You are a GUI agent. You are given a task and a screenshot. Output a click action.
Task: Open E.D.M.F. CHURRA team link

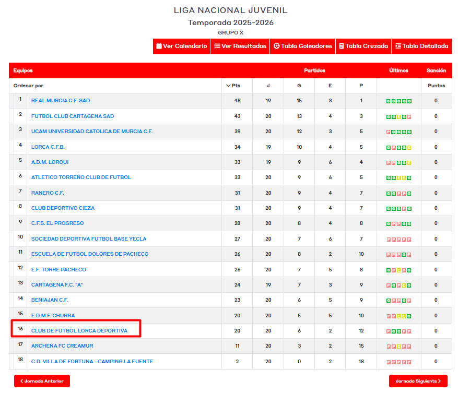(x=53, y=316)
